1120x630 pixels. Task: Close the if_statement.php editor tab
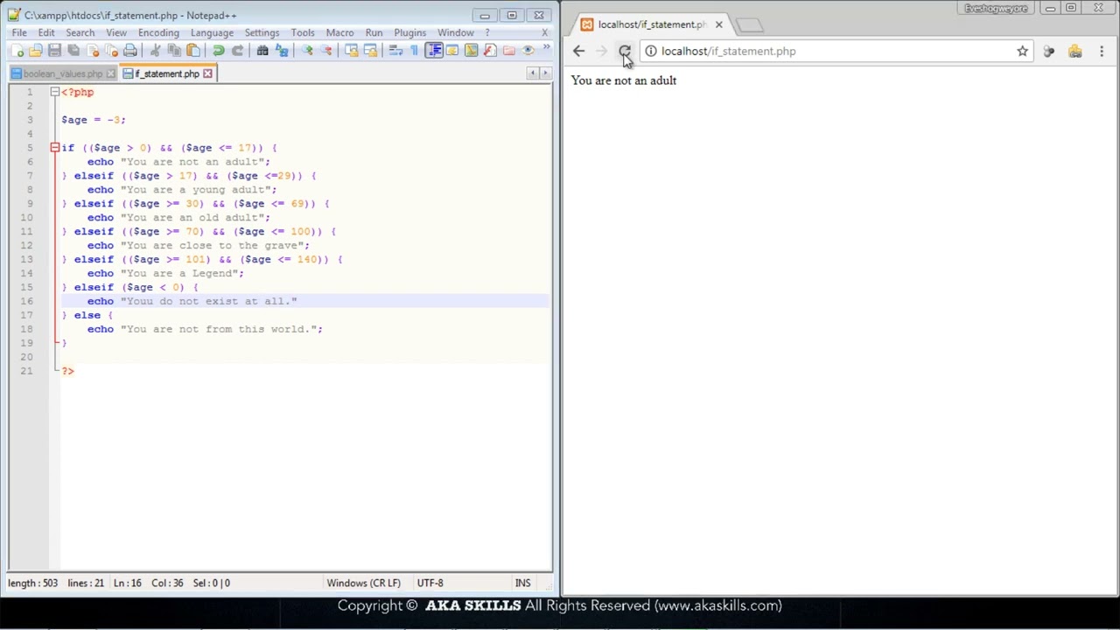click(x=207, y=73)
